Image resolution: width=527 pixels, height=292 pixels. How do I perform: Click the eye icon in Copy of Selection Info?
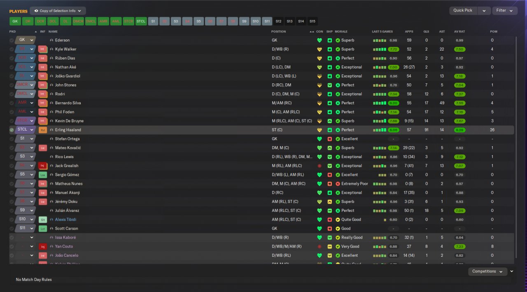[36, 11]
